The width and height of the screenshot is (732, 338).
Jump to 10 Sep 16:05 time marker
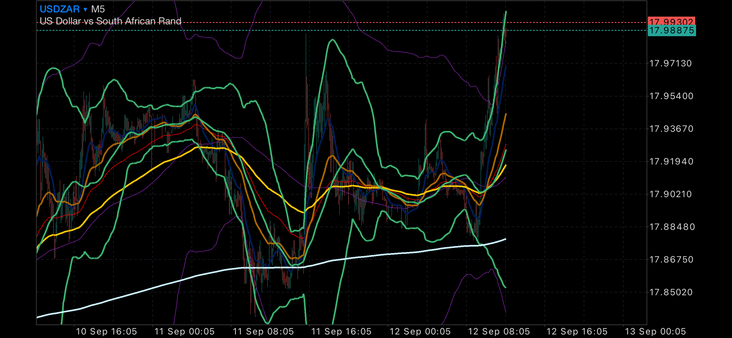click(x=106, y=331)
